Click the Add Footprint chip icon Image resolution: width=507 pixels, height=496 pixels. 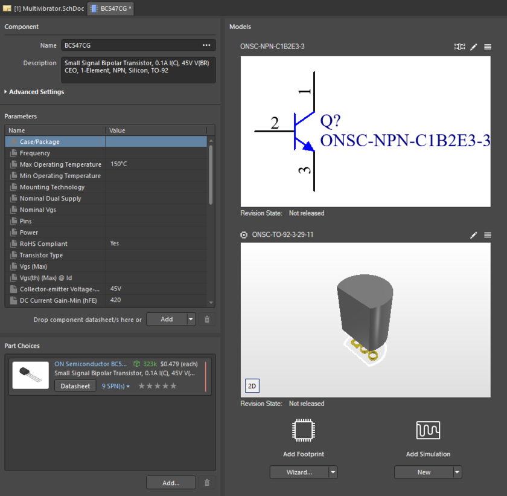click(x=303, y=430)
